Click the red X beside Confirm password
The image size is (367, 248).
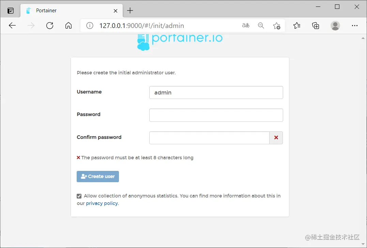click(276, 137)
